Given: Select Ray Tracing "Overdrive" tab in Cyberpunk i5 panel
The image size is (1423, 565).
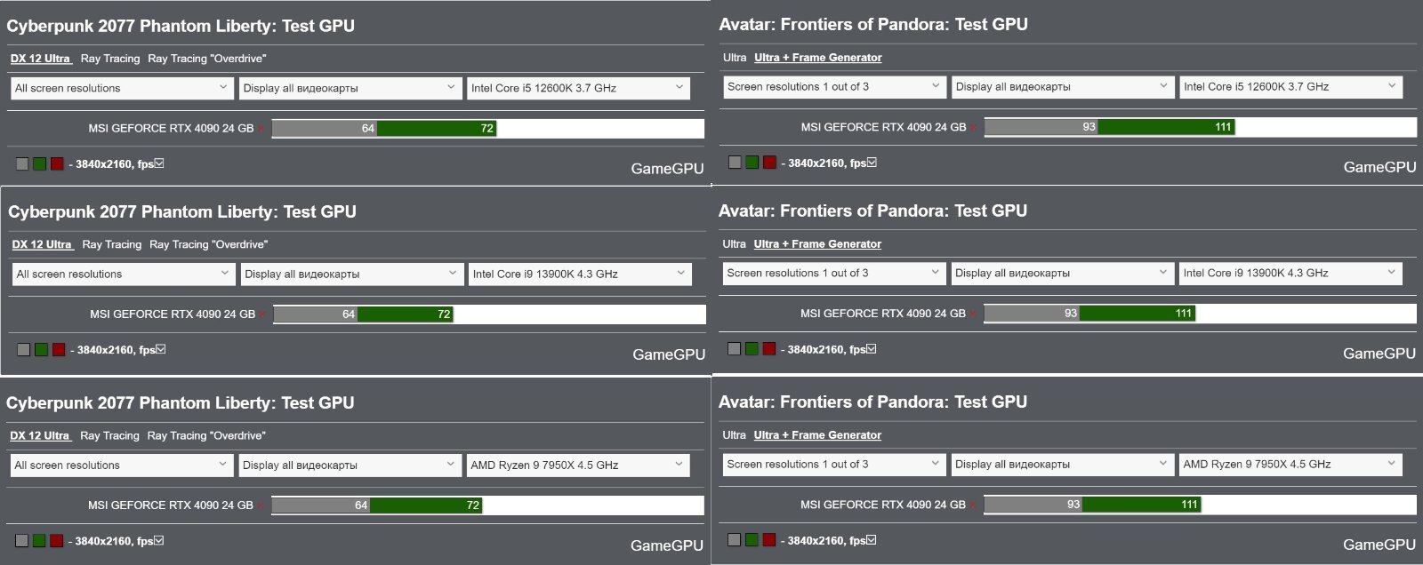Looking at the screenshot, I should click(x=207, y=59).
